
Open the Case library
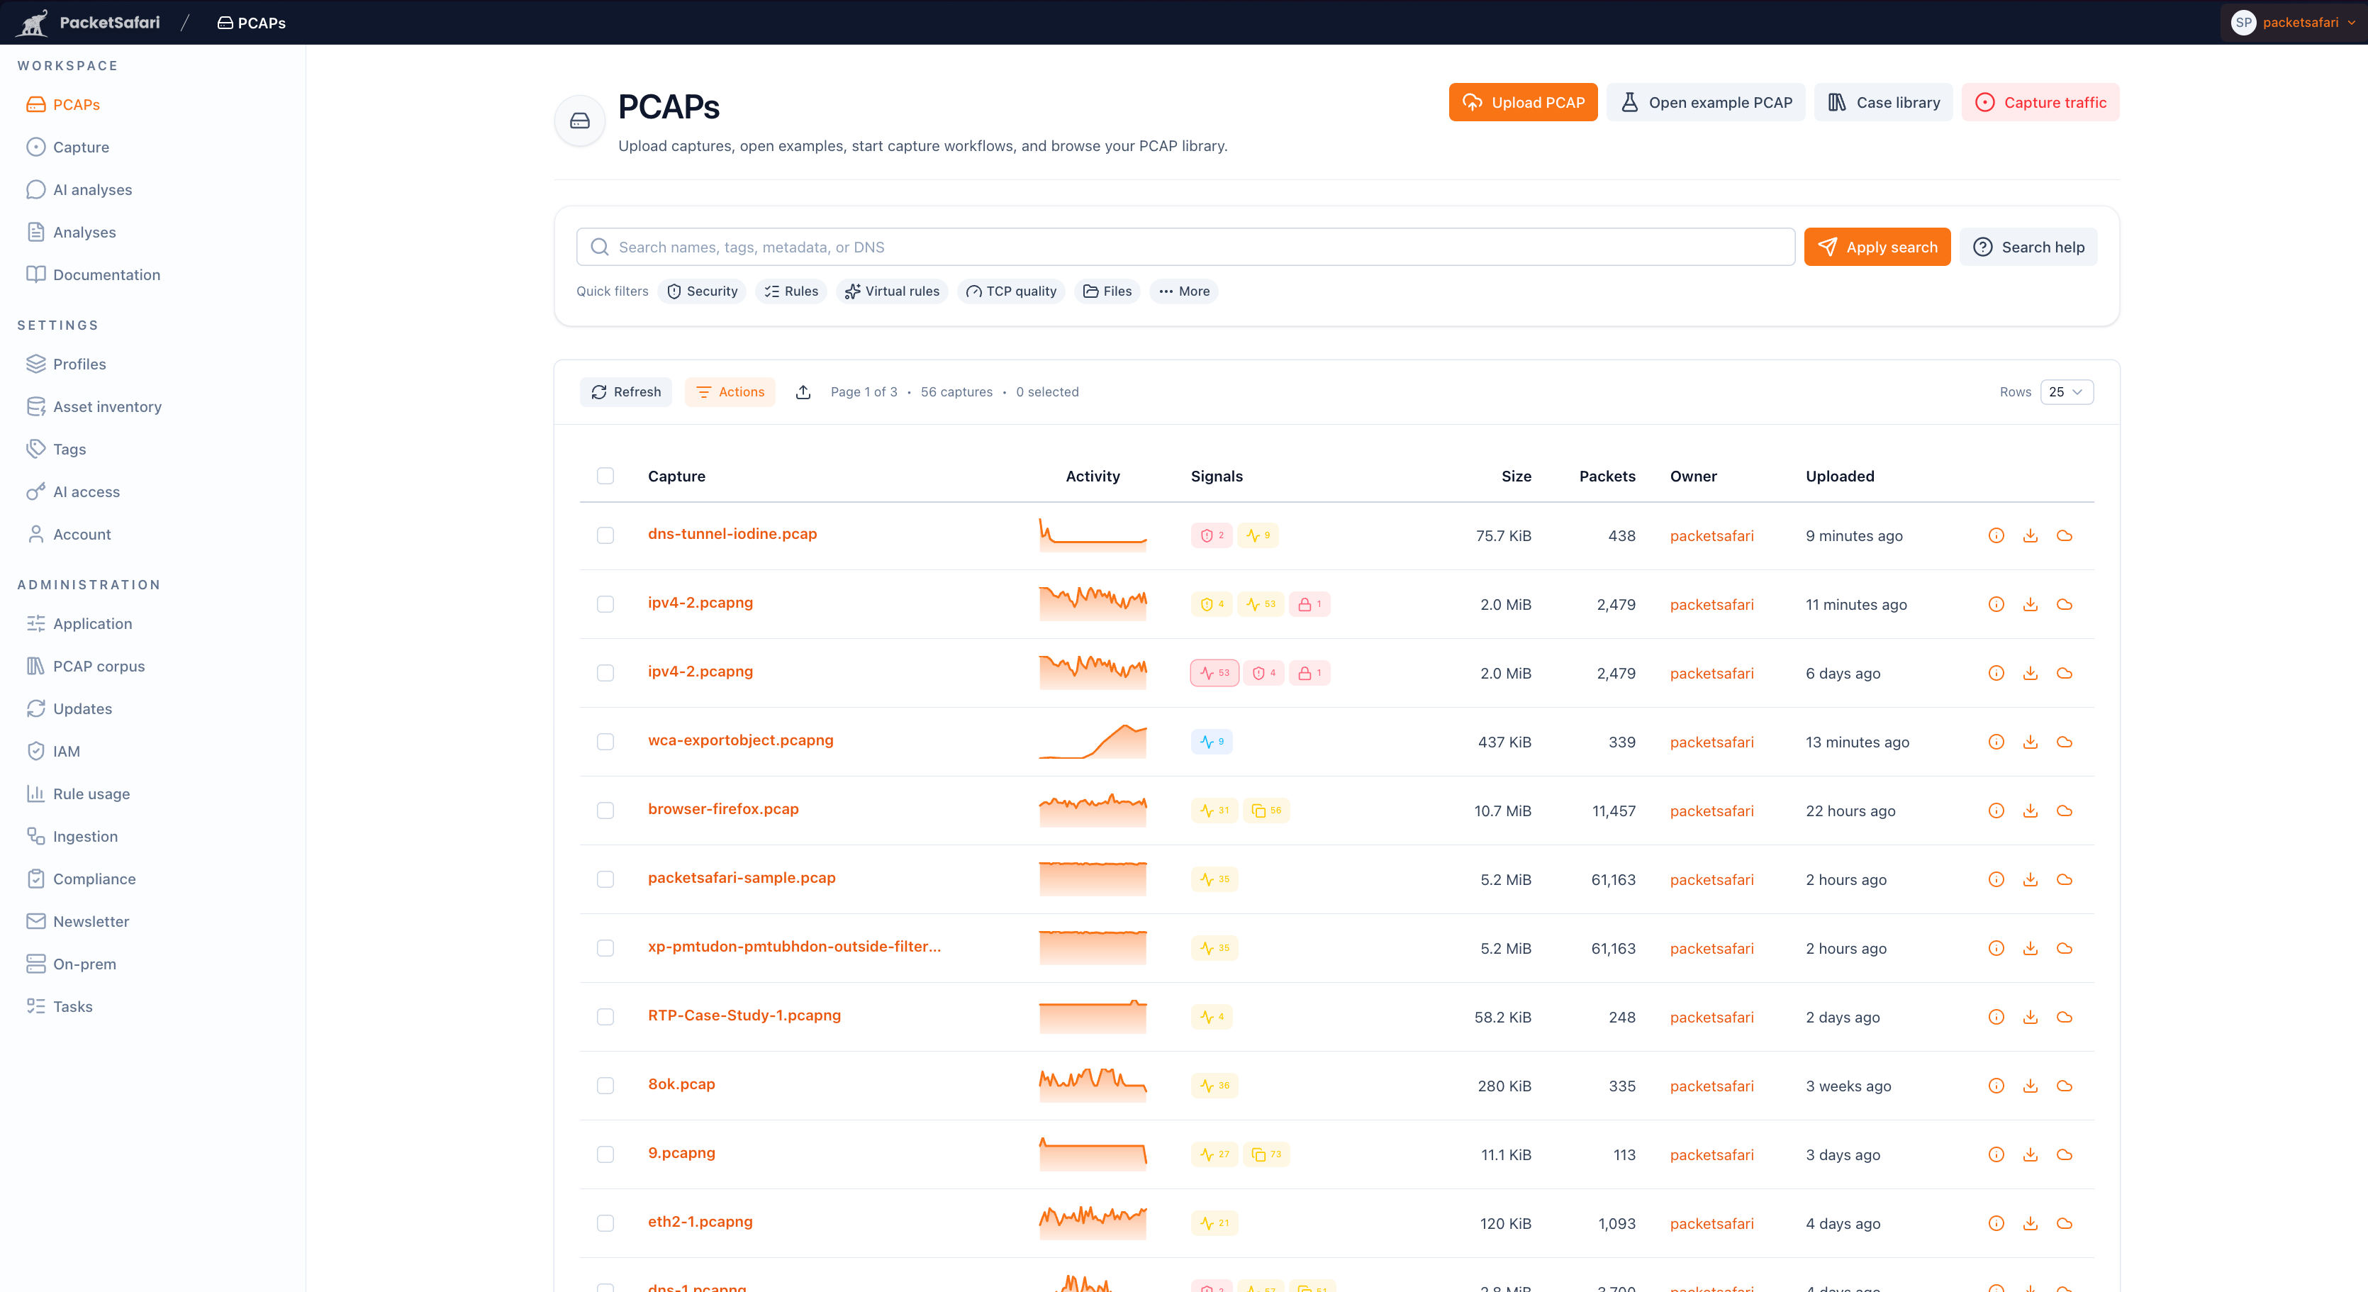pyautogui.click(x=1884, y=102)
